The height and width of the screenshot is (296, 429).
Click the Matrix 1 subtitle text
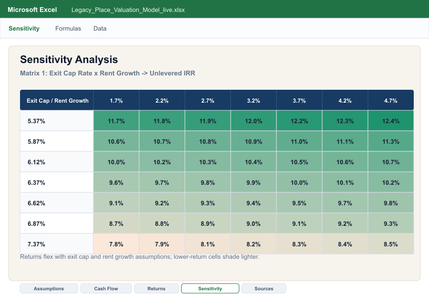point(108,73)
